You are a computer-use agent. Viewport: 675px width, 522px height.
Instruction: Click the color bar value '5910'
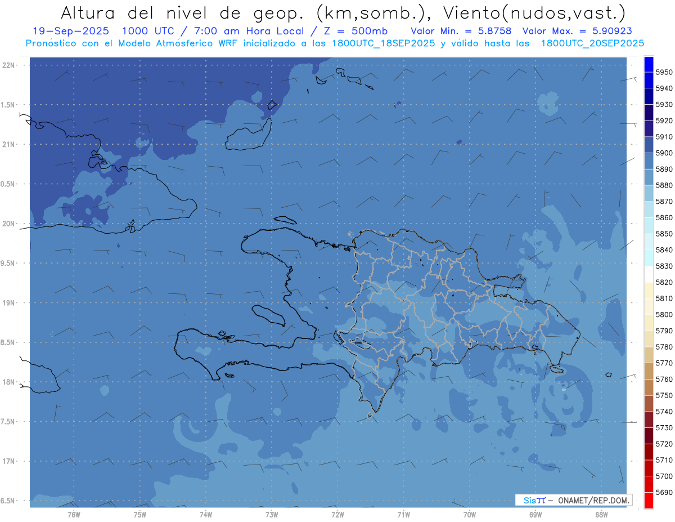pyautogui.click(x=664, y=137)
